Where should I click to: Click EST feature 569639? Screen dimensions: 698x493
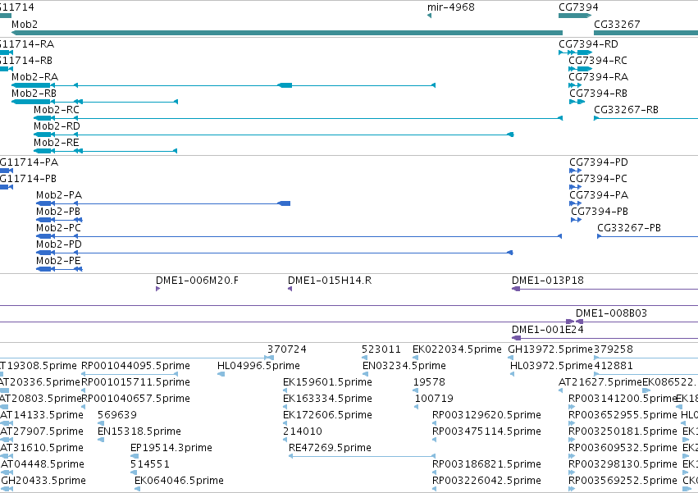point(101,423)
